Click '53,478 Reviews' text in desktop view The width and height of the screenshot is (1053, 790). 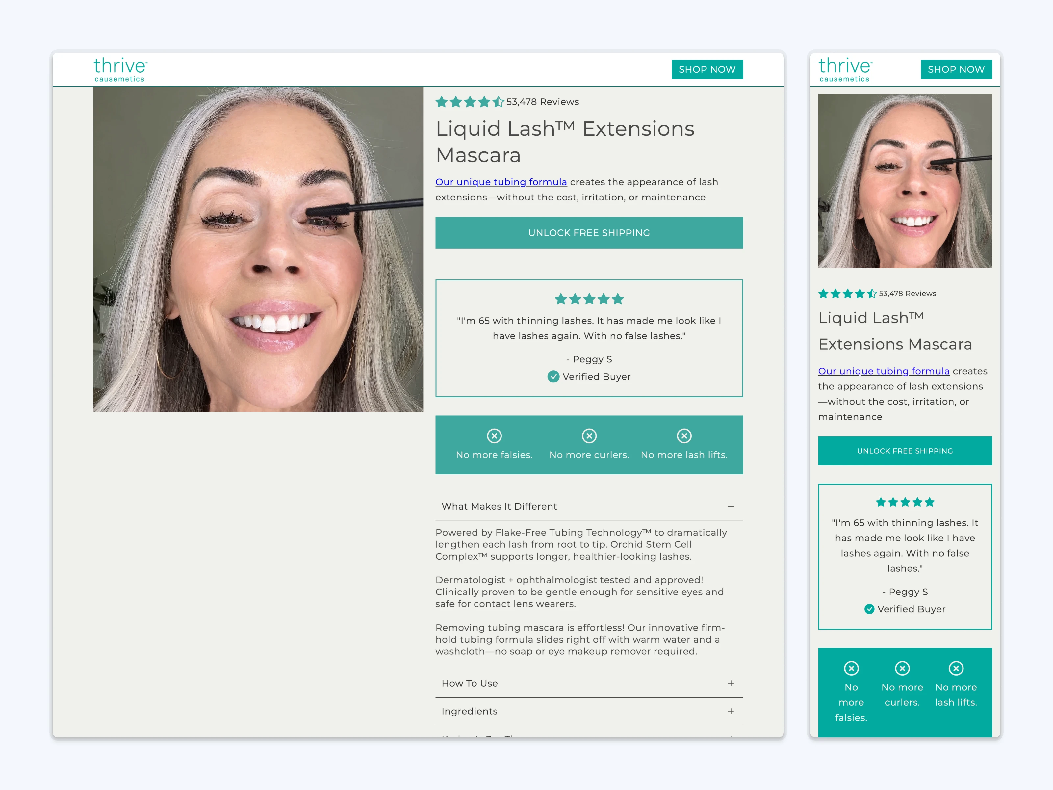coord(543,102)
